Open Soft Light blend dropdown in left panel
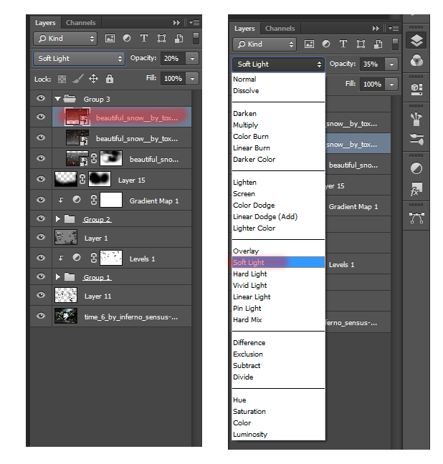443x464 pixels. [x=79, y=59]
